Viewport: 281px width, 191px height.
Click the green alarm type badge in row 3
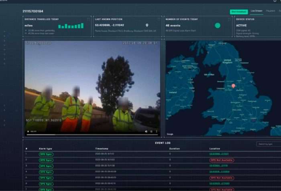tap(46, 166)
